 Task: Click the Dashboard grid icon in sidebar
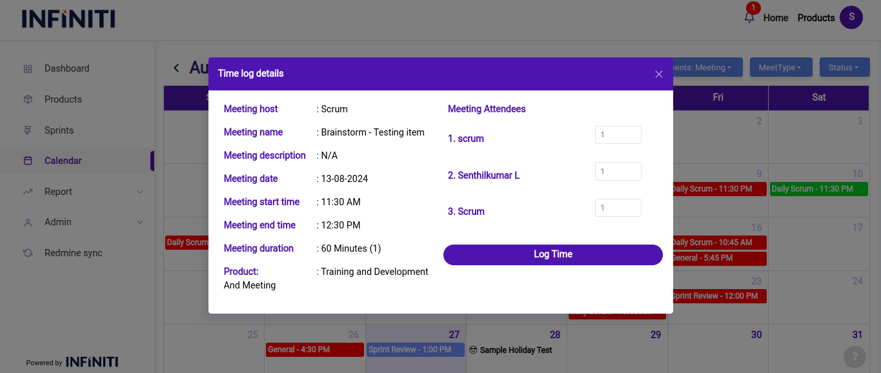tap(28, 68)
